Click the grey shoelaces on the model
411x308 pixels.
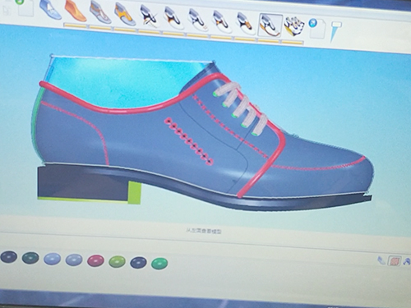(241, 108)
